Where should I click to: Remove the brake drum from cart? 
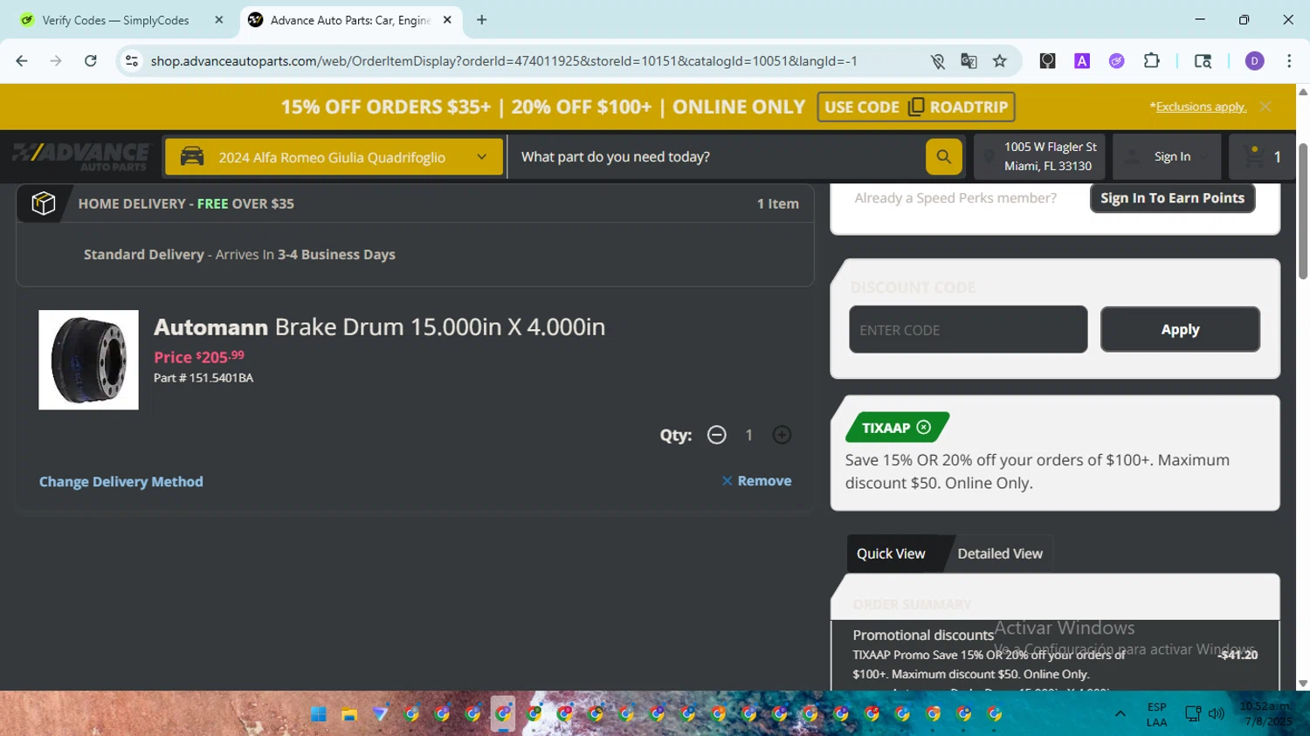[x=756, y=481]
